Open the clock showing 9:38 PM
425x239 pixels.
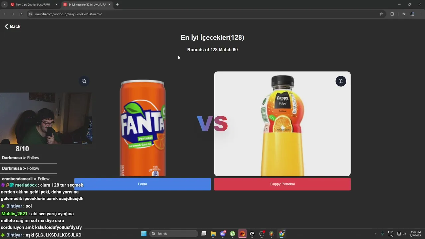coord(416,234)
